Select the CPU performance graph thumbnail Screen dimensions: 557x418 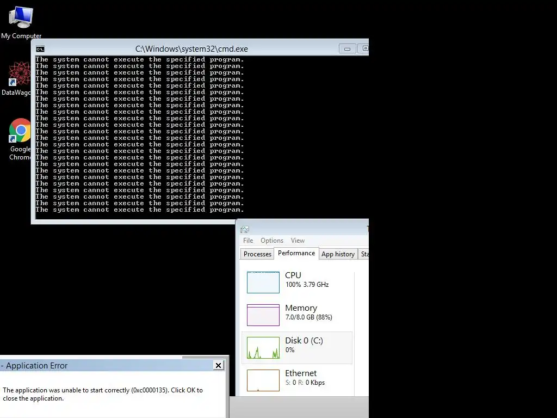click(x=263, y=282)
